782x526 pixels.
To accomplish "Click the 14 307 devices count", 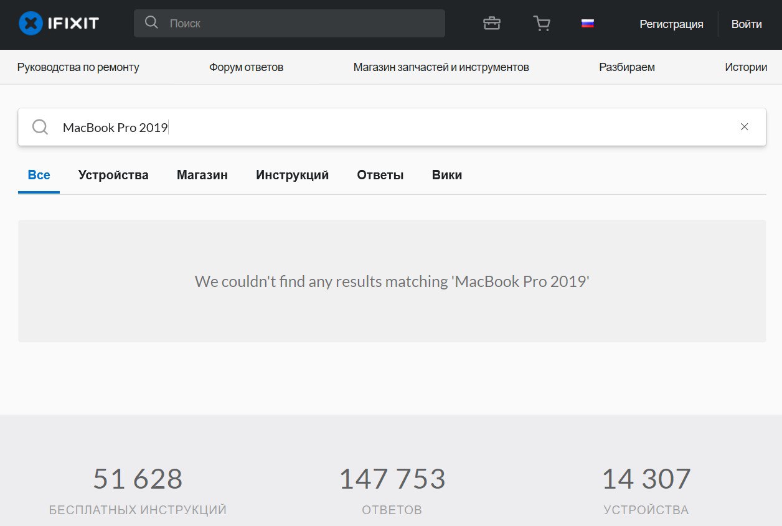I will click(x=646, y=479).
